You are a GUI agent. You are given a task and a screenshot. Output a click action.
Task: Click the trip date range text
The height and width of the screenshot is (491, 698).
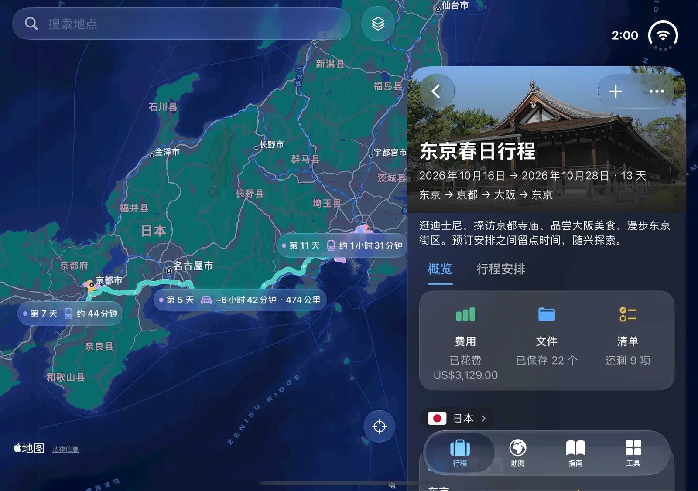coord(533,176)
